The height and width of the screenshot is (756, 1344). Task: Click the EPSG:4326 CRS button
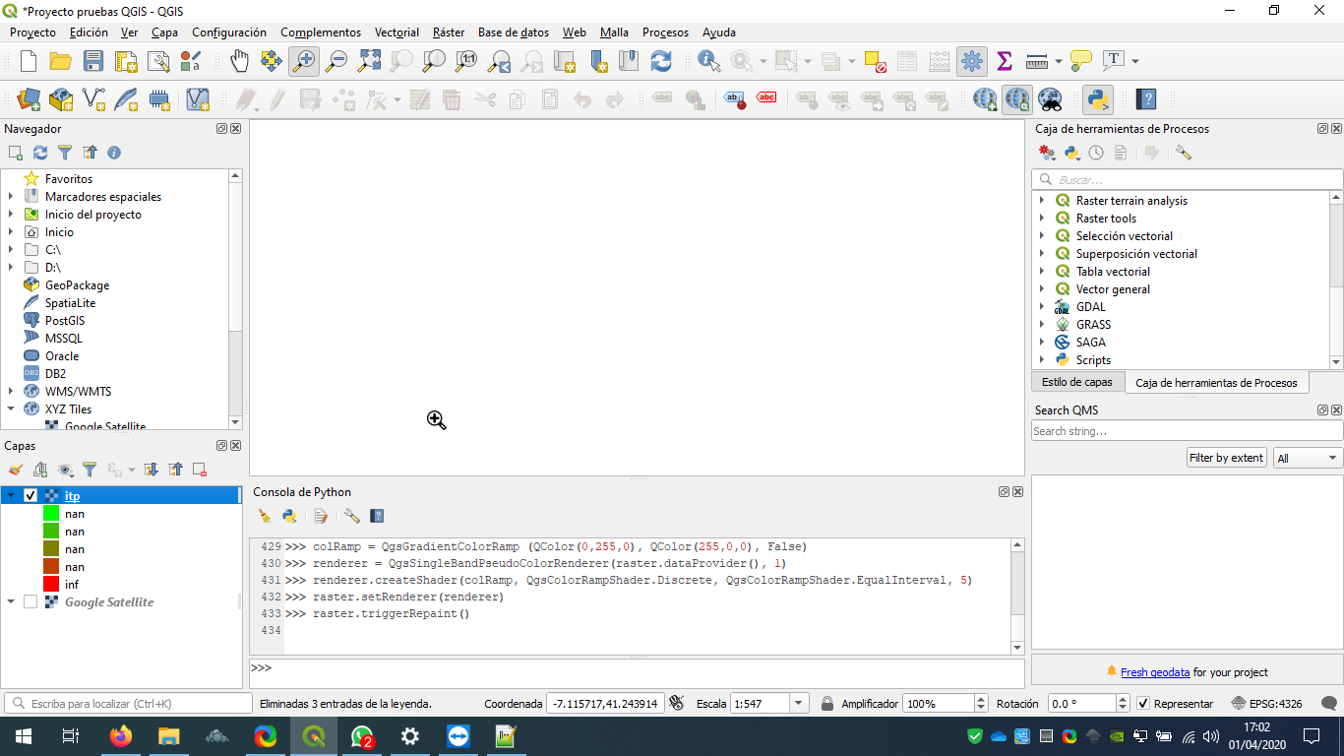click(1266, 704)
